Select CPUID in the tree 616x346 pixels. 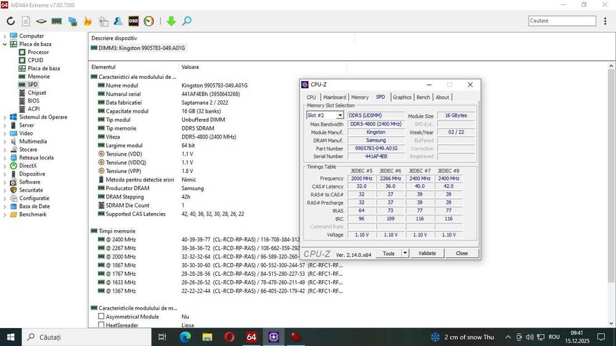point(35,60)
